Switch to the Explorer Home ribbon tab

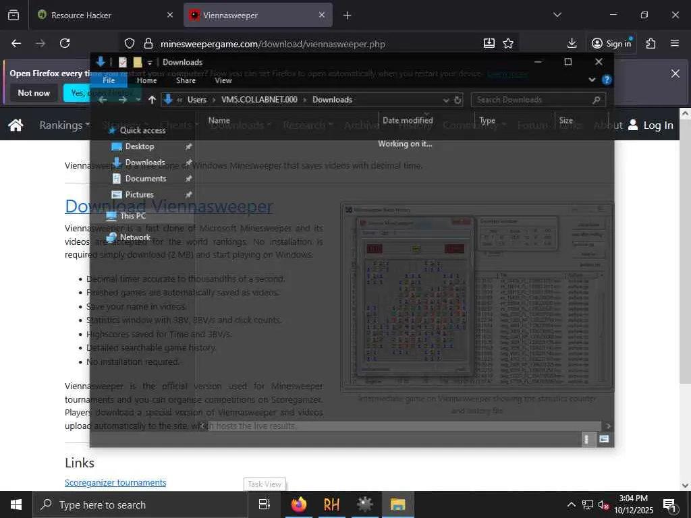point(146,80)
